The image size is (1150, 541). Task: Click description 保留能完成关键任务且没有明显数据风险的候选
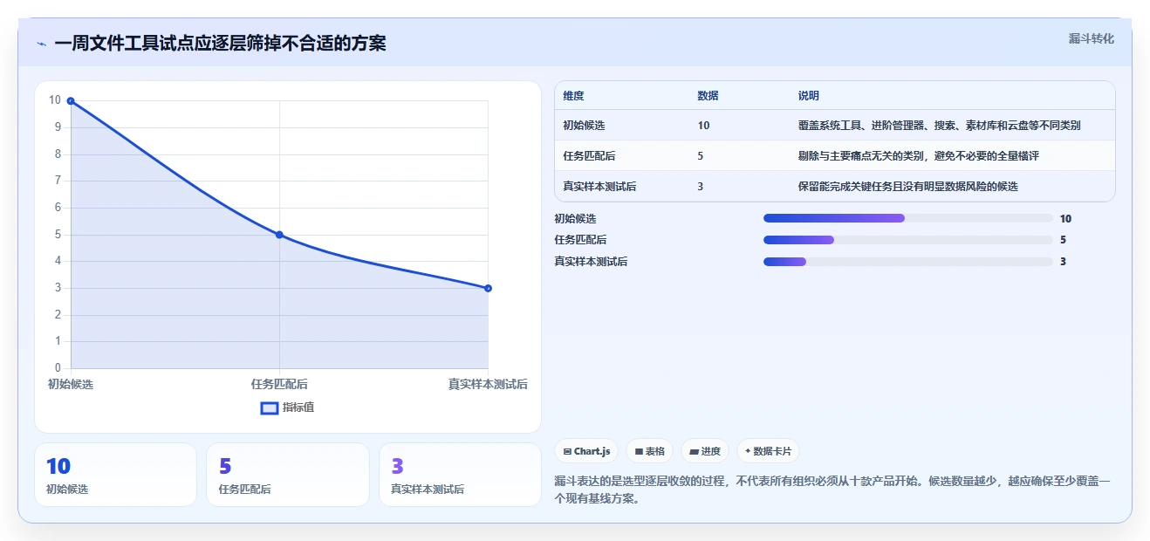click(907, 186)
